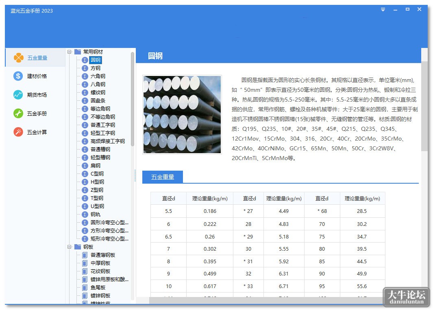Collapse the 钢板 tree node
Screen dimensions: 433x310
coord(69,247)
